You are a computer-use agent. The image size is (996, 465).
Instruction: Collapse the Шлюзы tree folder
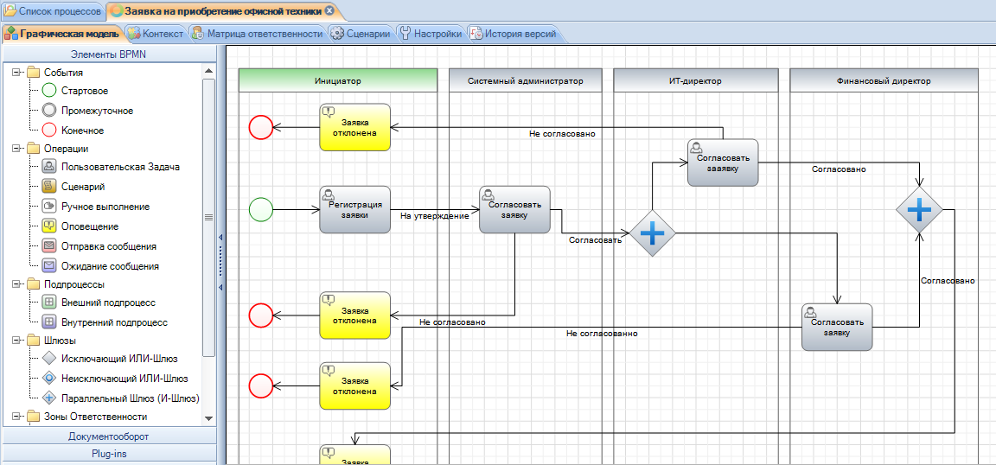[x=16, y=341]
